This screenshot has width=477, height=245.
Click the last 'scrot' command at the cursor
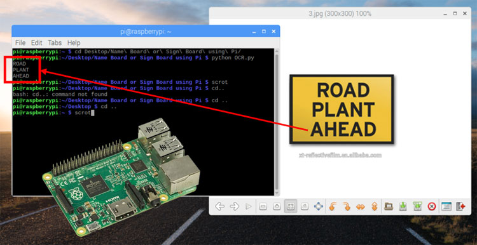click(x=83, y=112)
